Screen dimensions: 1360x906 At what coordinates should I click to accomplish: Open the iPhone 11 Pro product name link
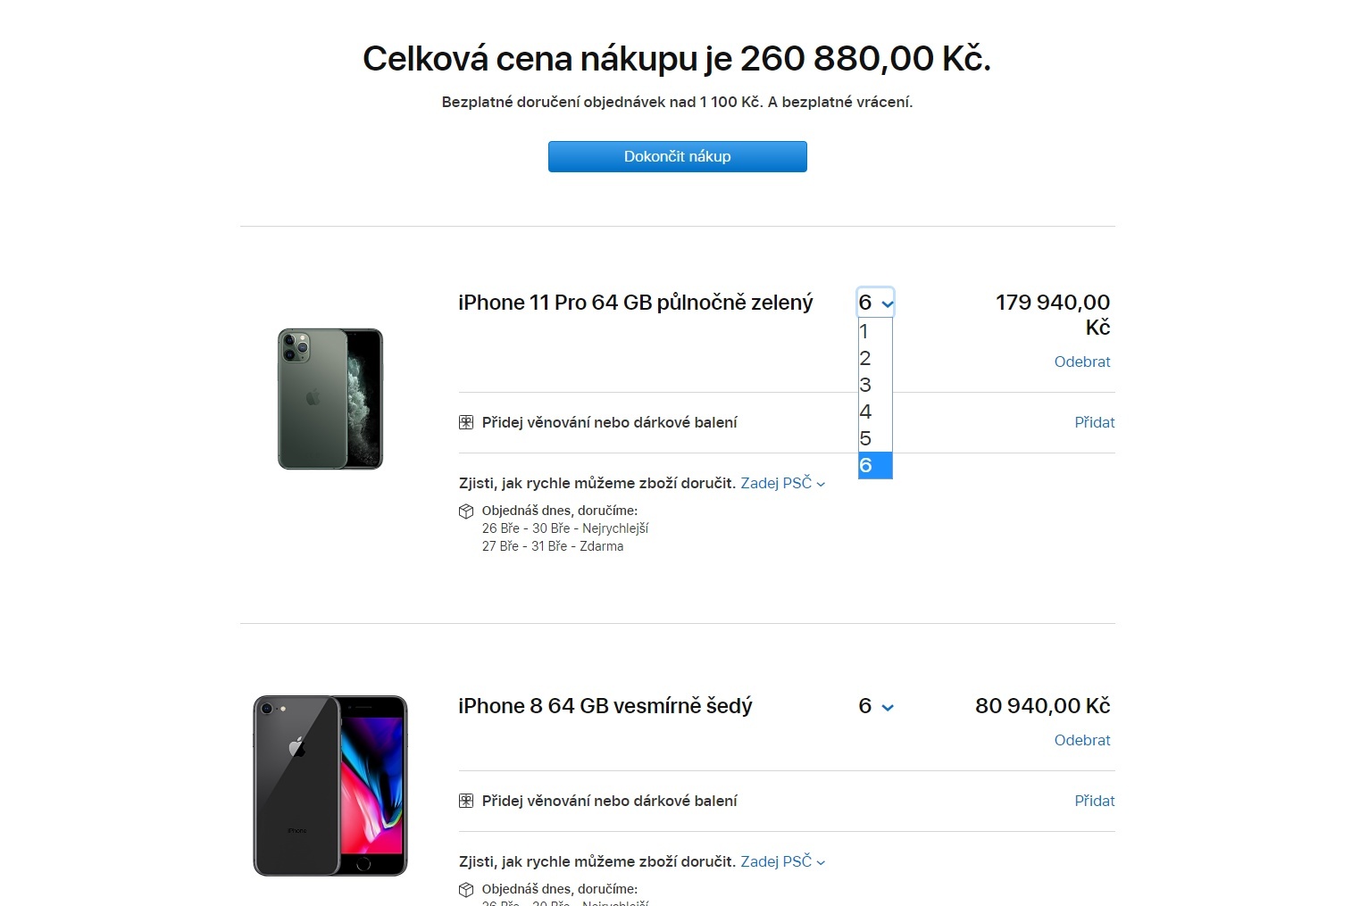(635, 302)
